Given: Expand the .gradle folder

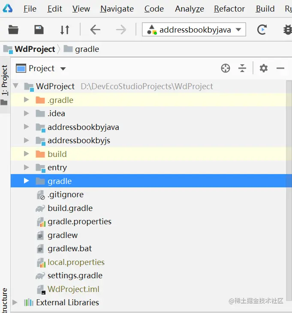Looking at the screenshot, I should click(x=26, y=99).
